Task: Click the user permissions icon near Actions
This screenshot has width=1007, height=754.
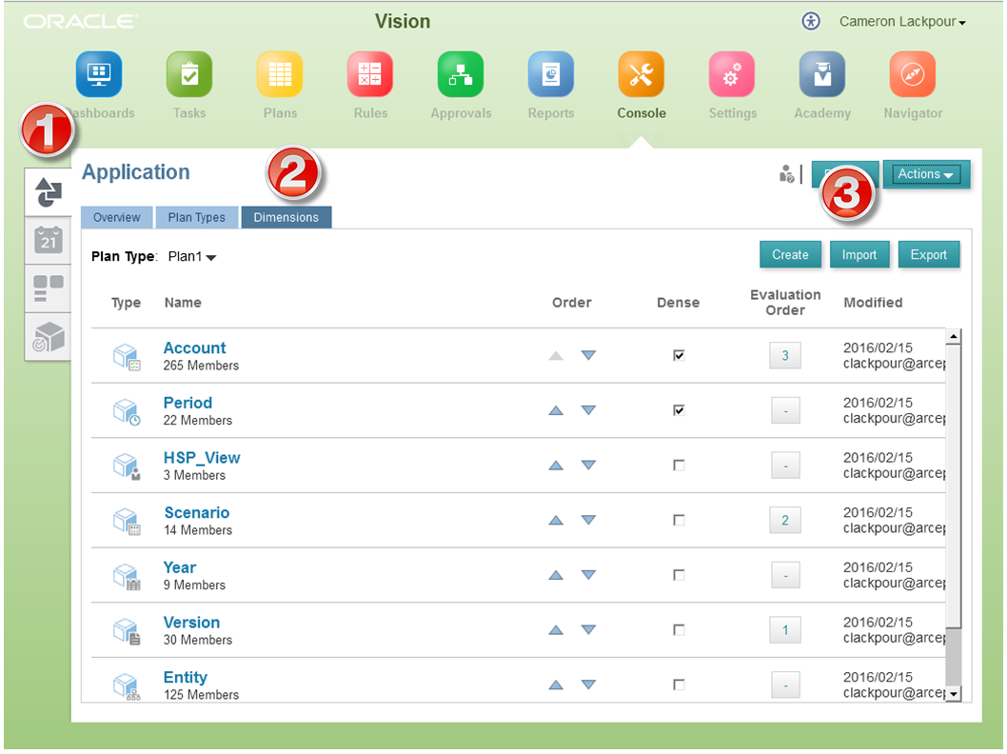Action: tap(787, 173)
